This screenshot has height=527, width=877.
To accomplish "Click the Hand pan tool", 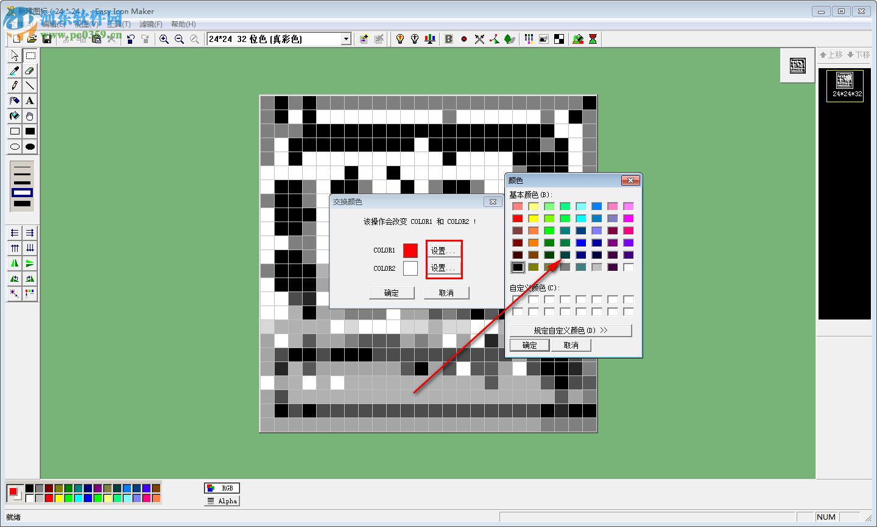I will click(x=30, y=116).
